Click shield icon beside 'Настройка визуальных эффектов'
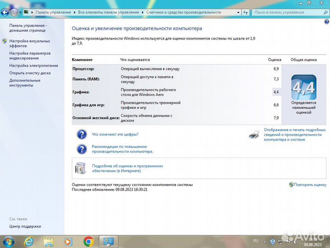330x248 pixels. pyautogui.click(x=5, y=41)
